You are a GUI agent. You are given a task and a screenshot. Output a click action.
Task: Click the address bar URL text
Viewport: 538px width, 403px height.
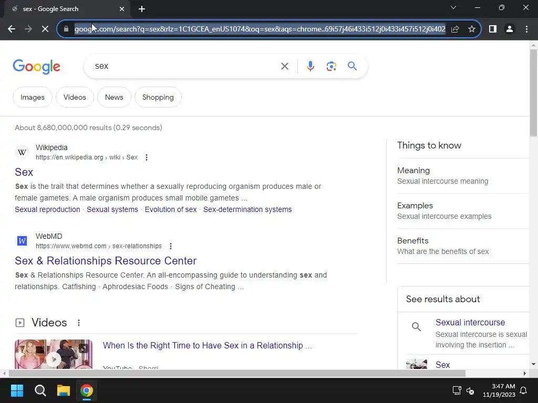point(260,29)
